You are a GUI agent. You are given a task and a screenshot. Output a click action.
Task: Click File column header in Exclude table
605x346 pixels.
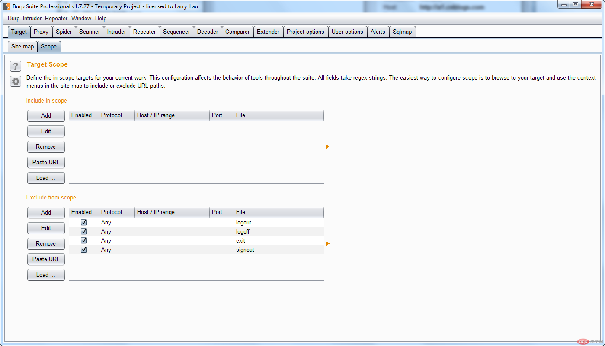click(278, 212)
